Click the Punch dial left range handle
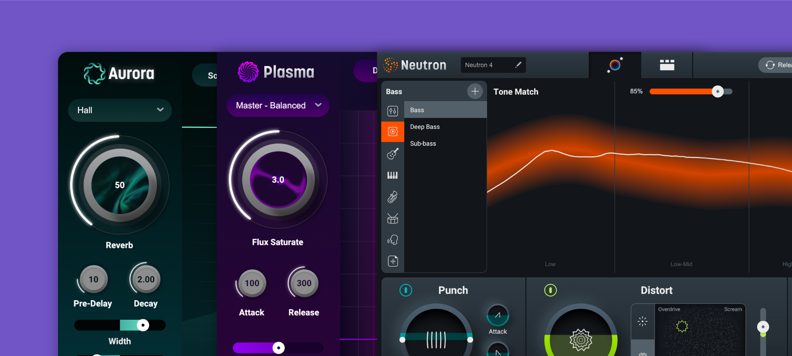792x356 pixels. coord(402,340)
